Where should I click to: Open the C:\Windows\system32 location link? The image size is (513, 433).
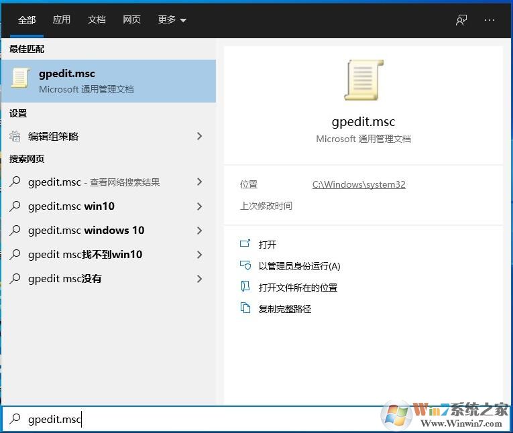359,184
